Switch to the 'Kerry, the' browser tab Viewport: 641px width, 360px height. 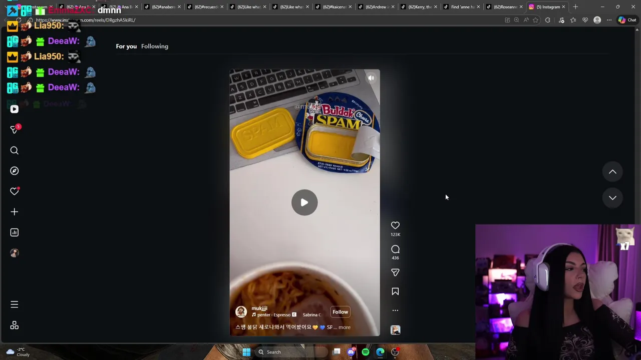pos(420,7)
